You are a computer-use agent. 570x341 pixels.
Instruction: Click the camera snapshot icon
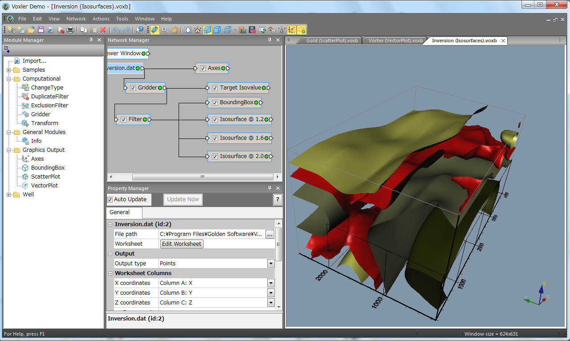tap(242, 30)
